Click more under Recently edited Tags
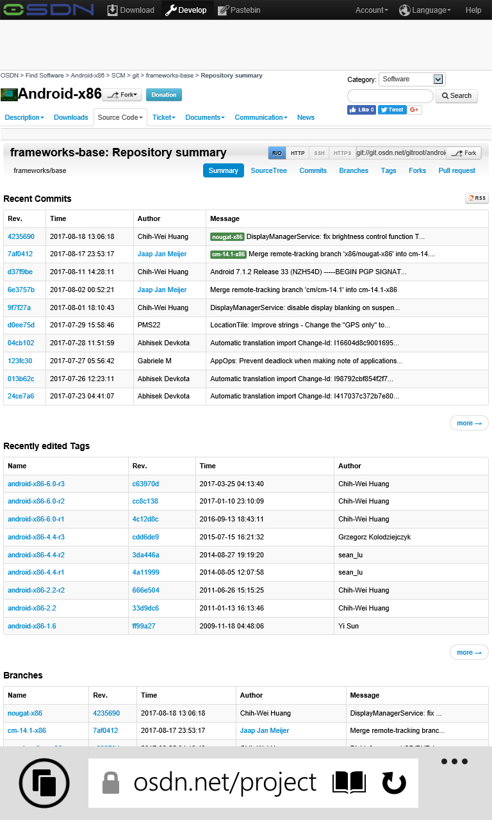Viewport: 492px width, 820px height. coord(469,652)
